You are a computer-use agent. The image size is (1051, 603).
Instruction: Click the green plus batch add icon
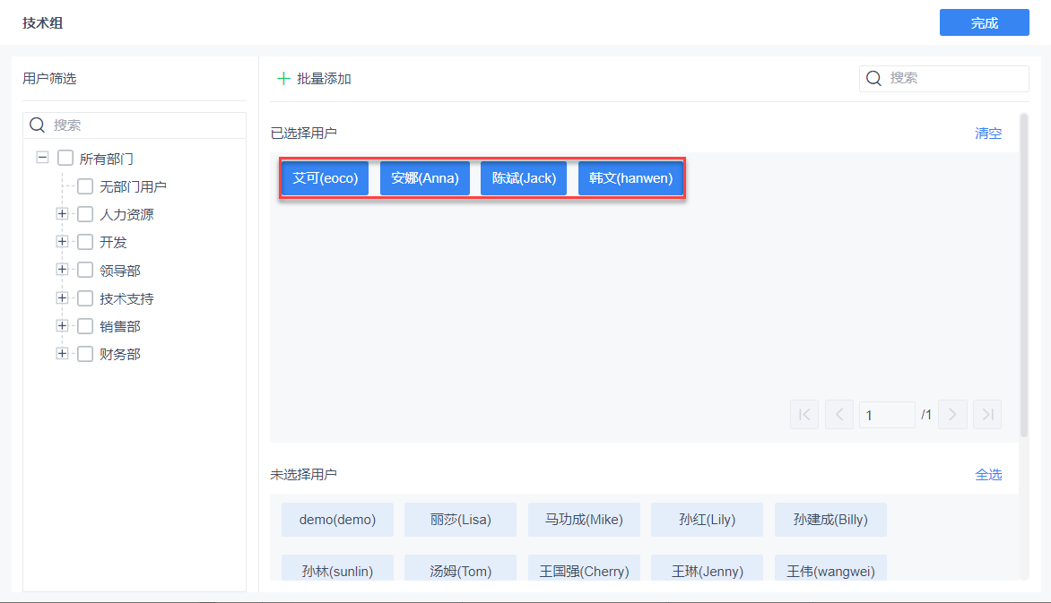pos(283,78)
